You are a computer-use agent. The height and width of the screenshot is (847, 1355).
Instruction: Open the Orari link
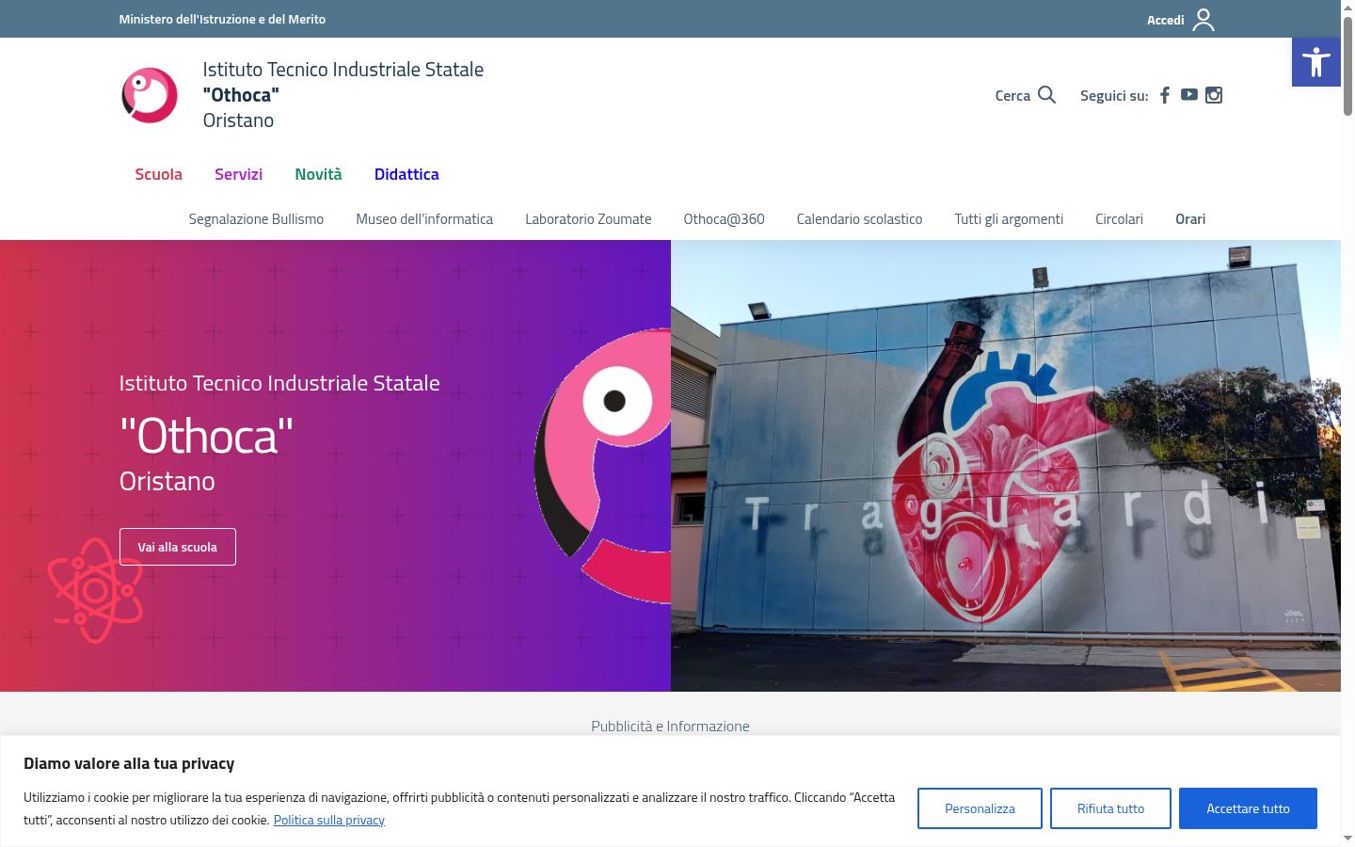[1190, 219]
